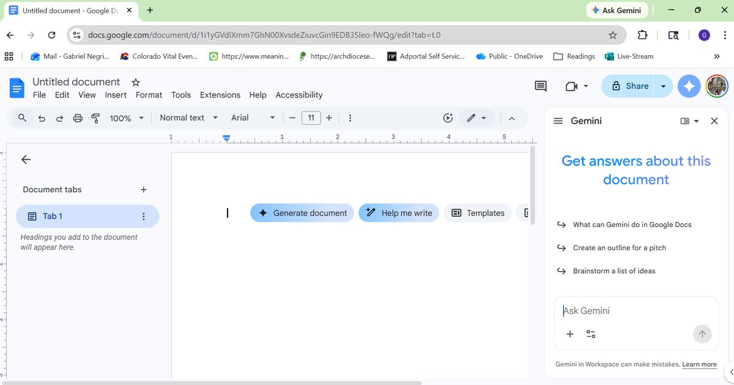Open the toolbar's three-dot more options
Image resolution: width=734 pixels, height=385 pixels.
350,118
